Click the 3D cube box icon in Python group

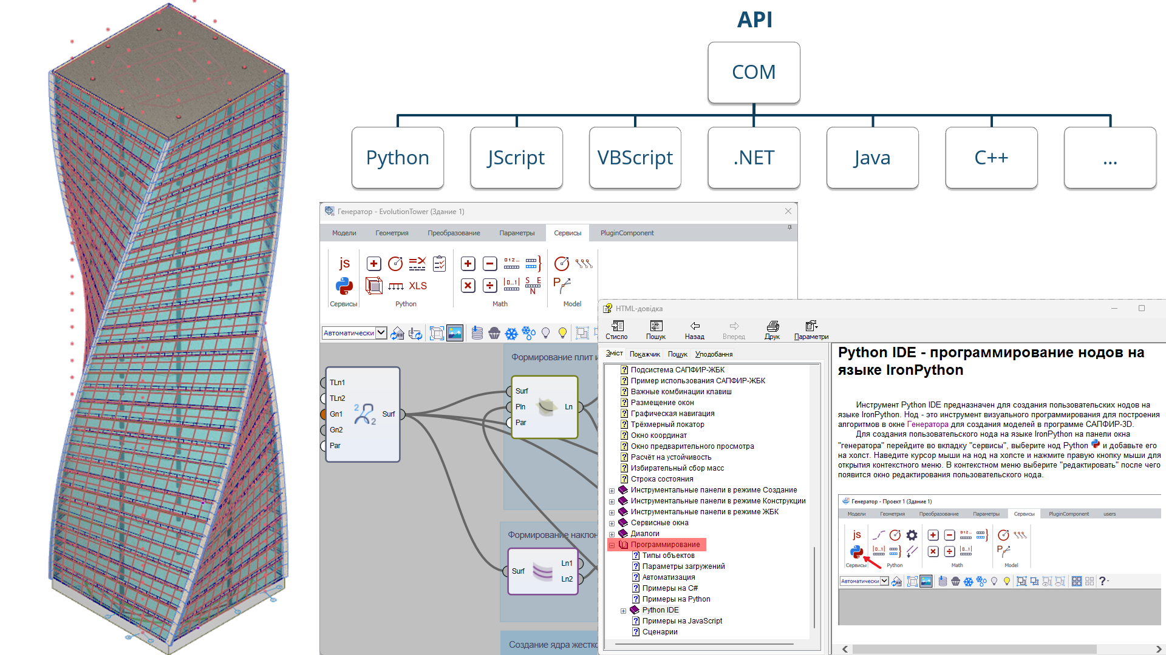[x=373, y=286]
